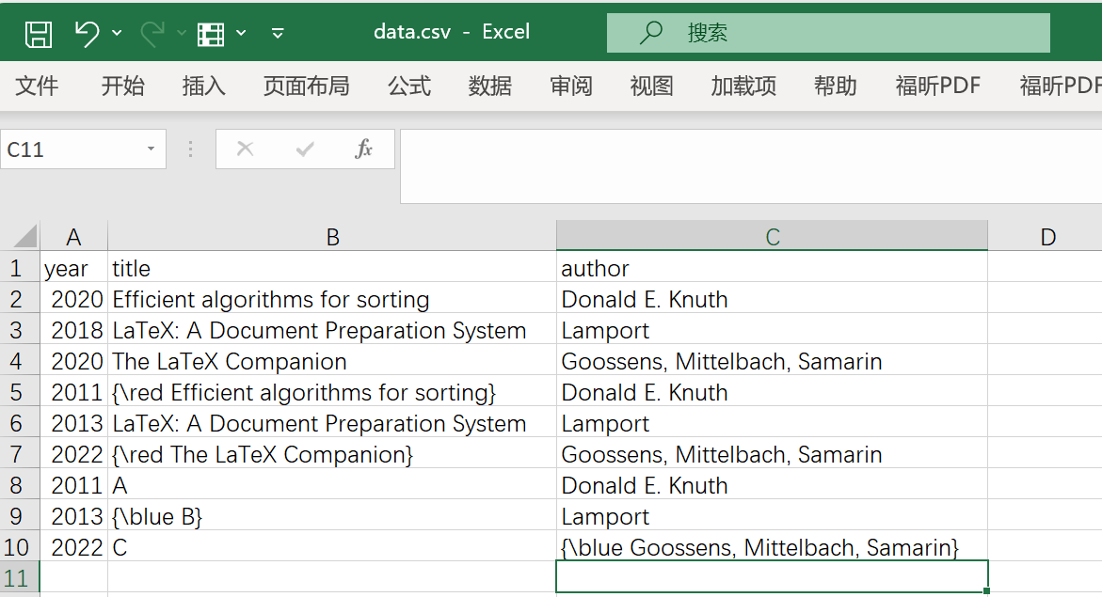Select column B header

332,237
